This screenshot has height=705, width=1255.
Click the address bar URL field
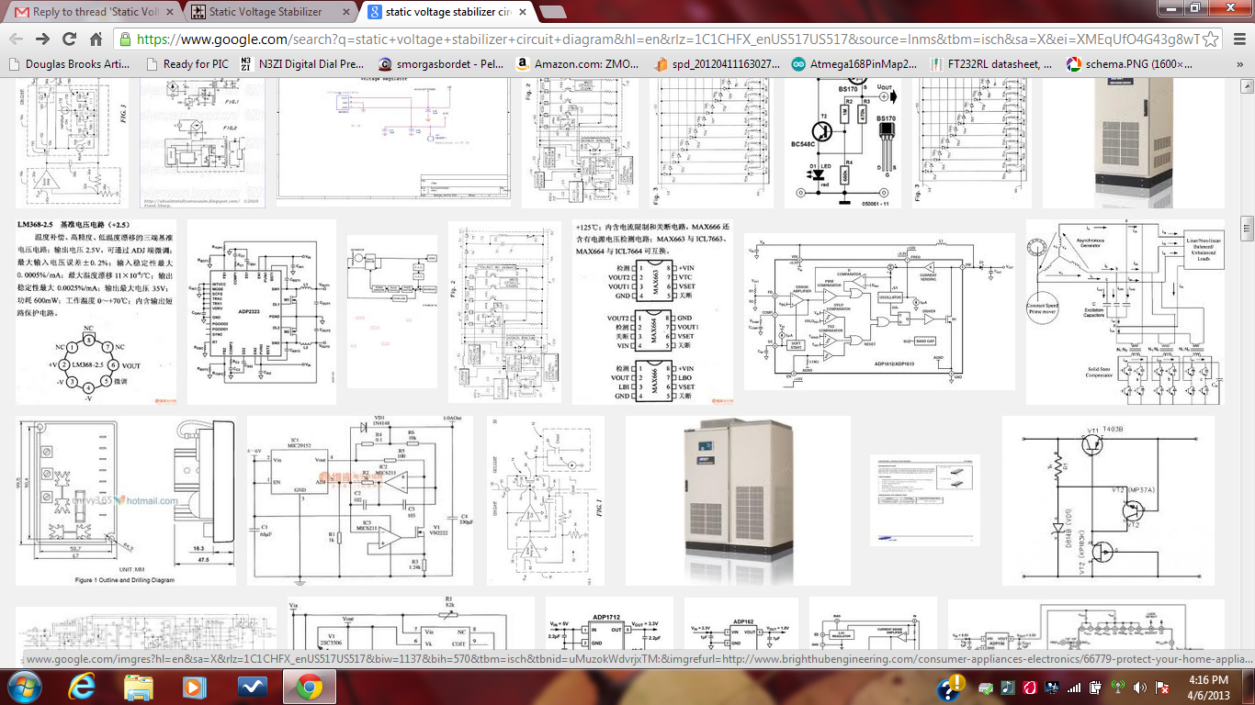click(x=666, y=39)
